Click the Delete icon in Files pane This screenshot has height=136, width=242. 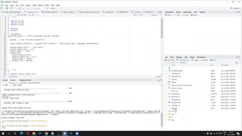point(192,60)
